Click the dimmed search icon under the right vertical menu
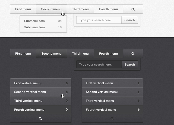 coord(112,118)
